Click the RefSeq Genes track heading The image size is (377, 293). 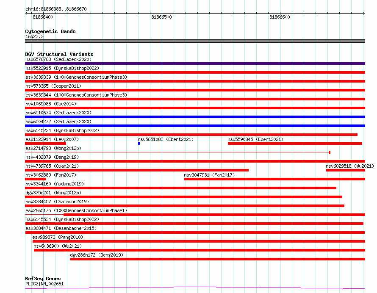pos(43,279)
